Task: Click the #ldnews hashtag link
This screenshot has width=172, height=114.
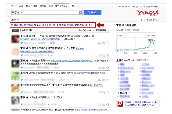Action: 80,48
